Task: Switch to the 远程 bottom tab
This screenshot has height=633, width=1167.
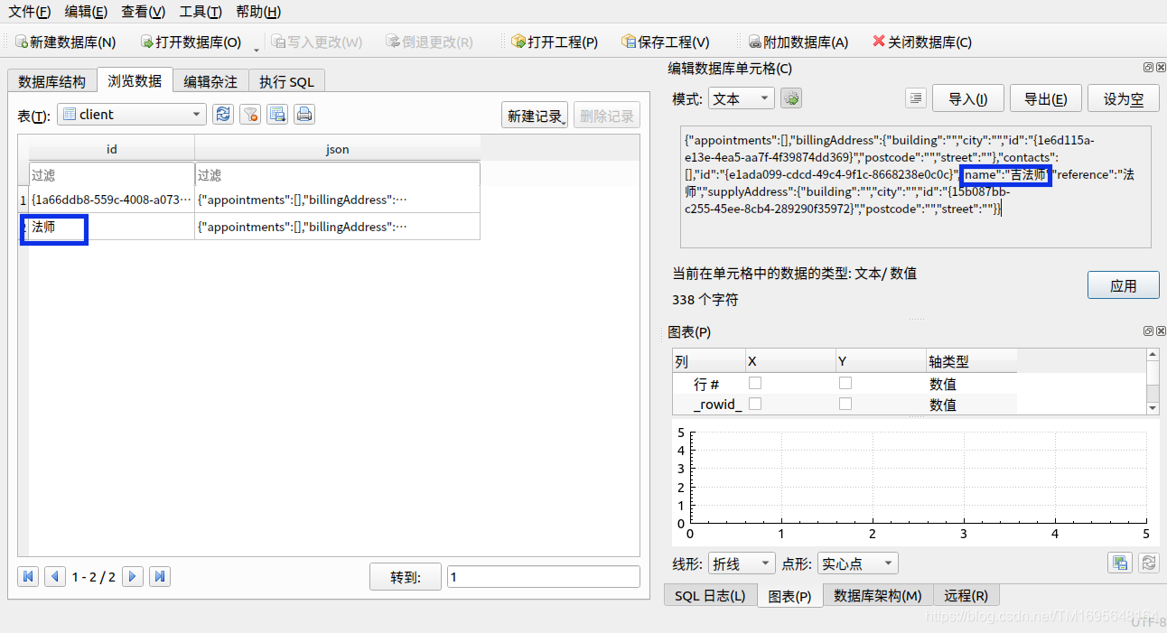Action: click(x=966, y=596)
